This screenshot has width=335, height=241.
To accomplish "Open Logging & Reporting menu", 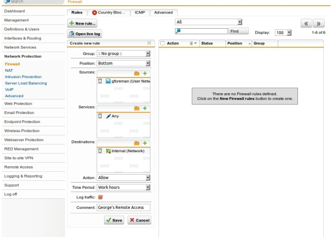I will (23, 176).
